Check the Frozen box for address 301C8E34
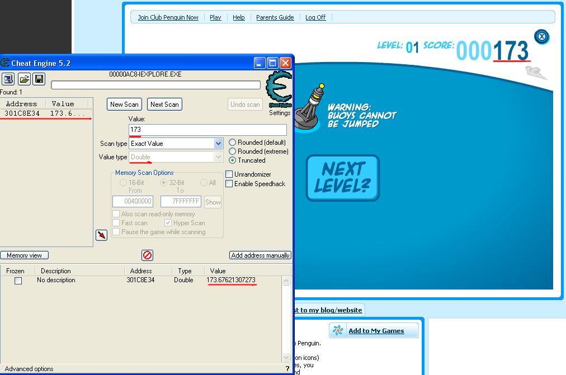The image size is (566, 375). pyautogui.click(x=18, y=281)
